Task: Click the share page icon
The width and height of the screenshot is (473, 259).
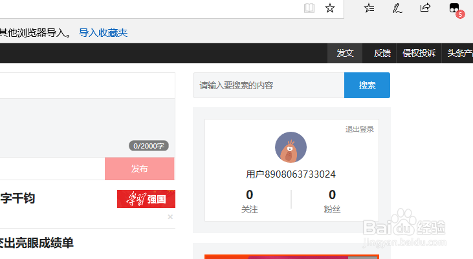Action: [425, 8]
